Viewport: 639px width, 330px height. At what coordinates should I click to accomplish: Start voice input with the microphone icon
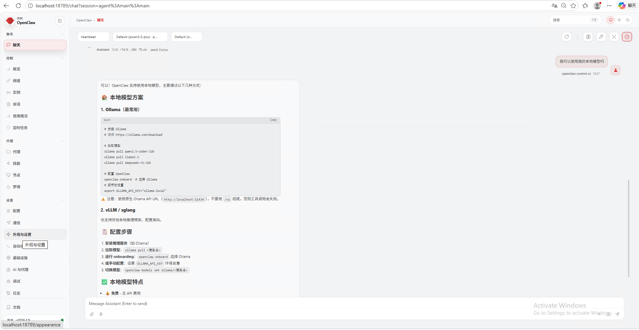[x=101, y=314]
